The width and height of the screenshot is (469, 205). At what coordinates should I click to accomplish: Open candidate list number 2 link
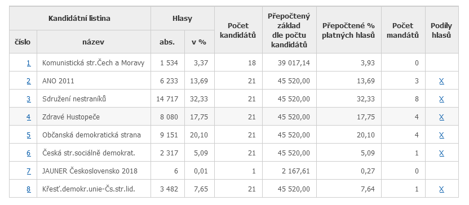(29, 81)
